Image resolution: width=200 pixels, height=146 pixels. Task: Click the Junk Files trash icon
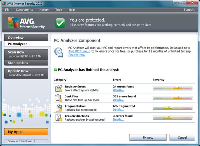59,98
